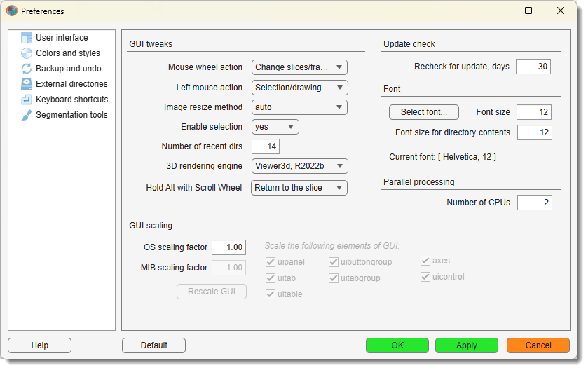The width and height of the screenshot is (588, 370).
Task: Maximize the Preferences window
Action: (528, 11)
